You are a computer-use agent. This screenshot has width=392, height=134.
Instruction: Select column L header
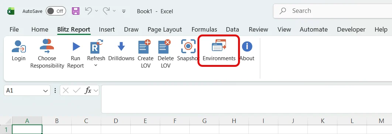pyautogui.click(x=352, y=121)
